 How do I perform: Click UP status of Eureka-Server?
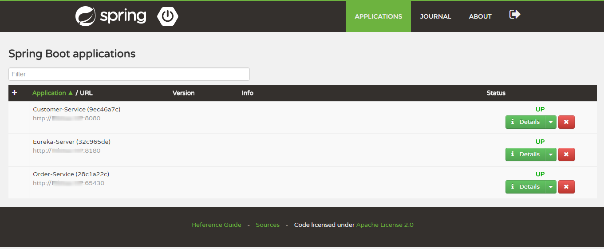pyautogui.click(x=540, y=142)
